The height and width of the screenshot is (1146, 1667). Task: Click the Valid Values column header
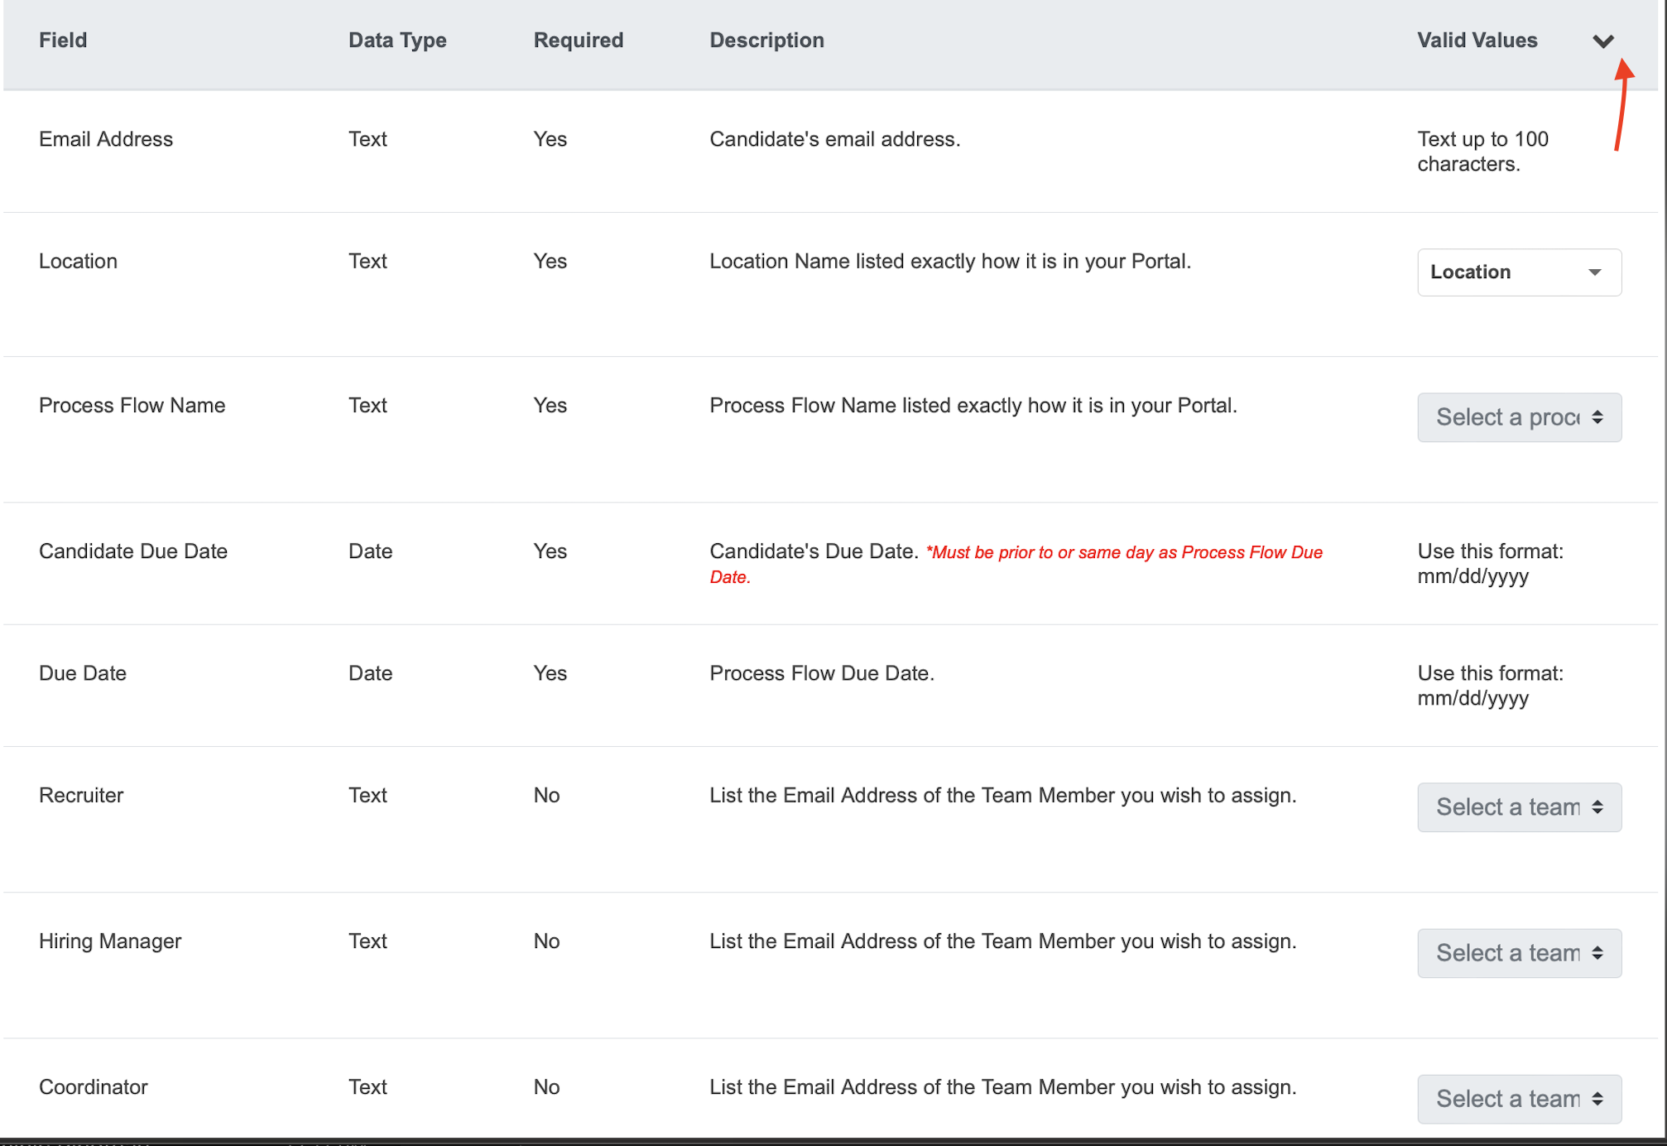[x=1477, y=41]
